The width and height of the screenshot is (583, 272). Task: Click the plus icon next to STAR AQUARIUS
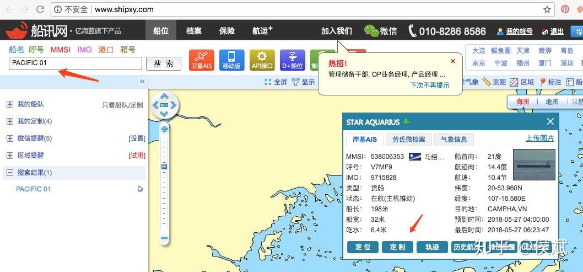(x=406, y=122)
